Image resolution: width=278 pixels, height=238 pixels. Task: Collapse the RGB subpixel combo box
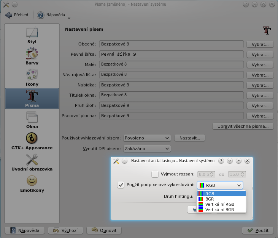point(220,185)
